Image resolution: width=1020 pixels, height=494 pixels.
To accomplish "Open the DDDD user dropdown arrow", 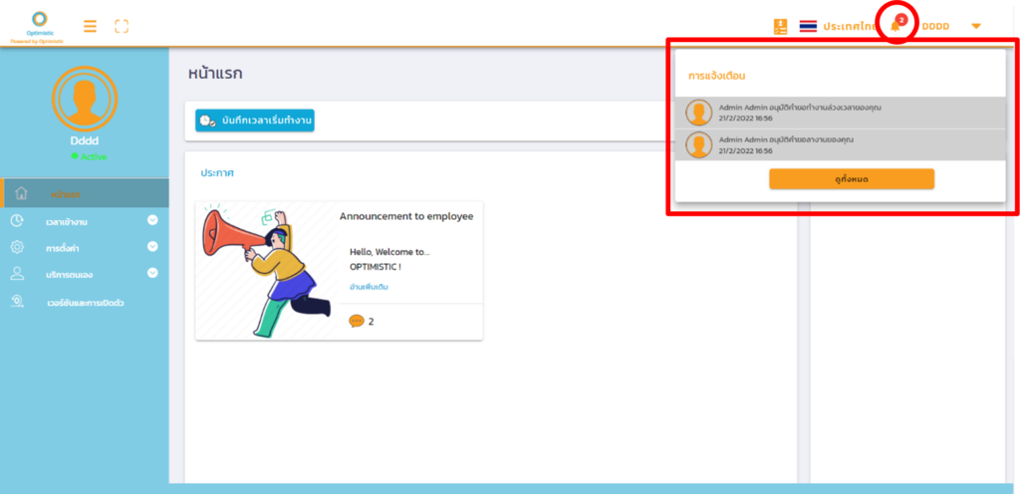I will [975, 26].
